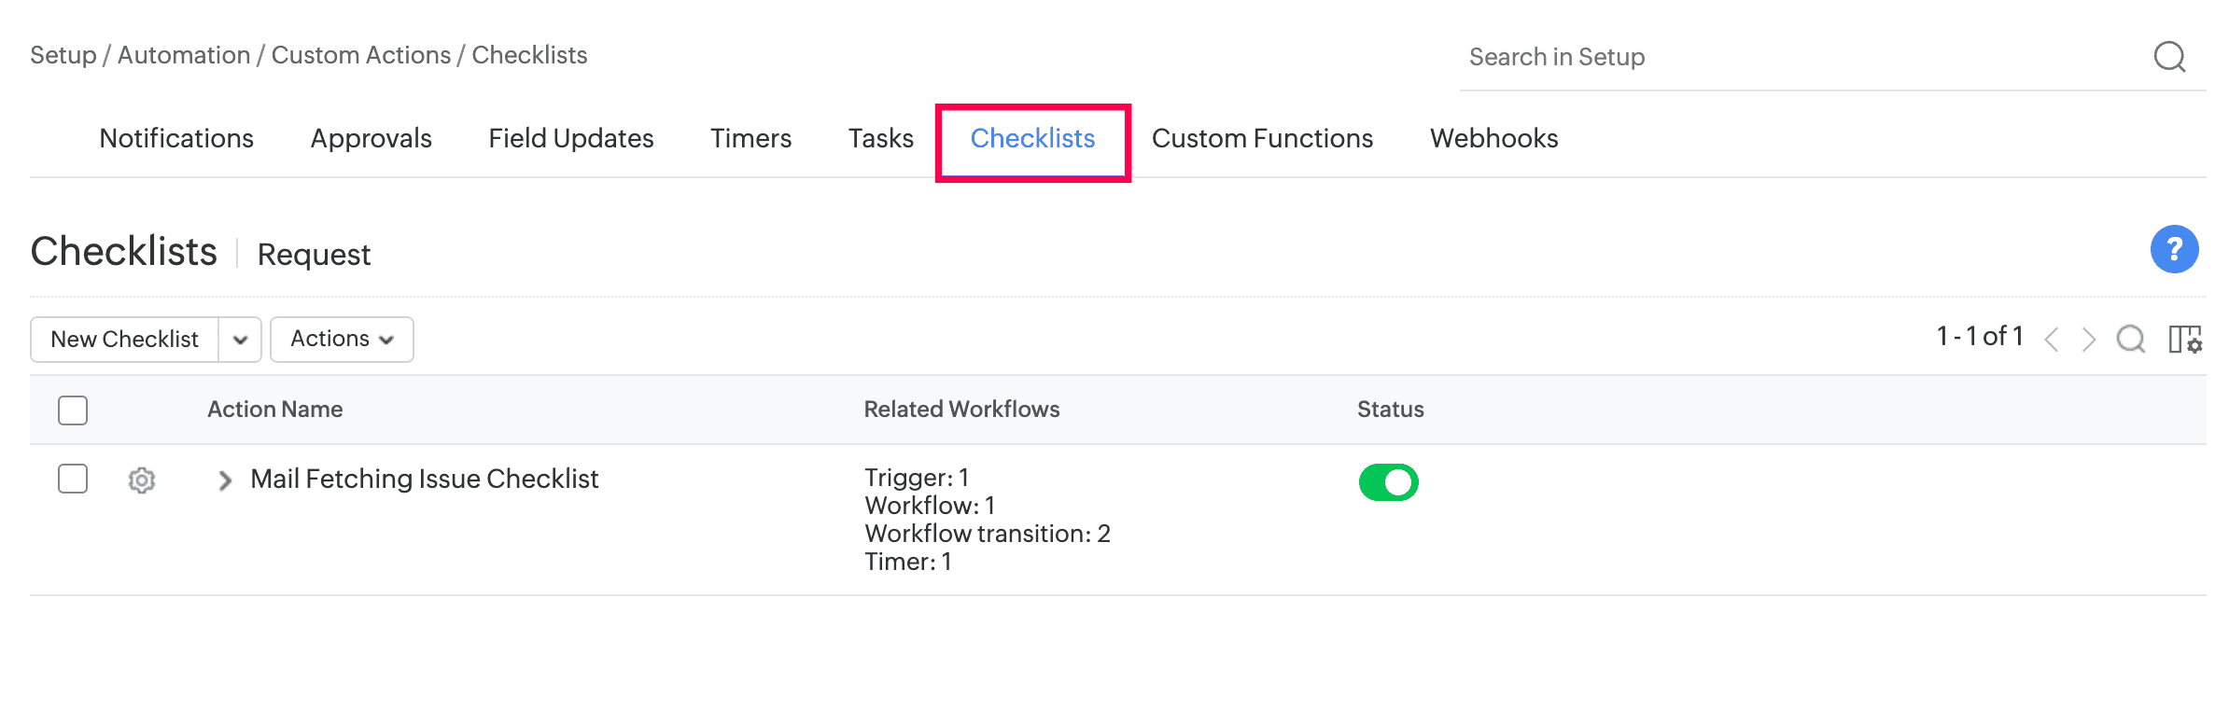The height and width of the screenshot is (709, 2229).
Task: Go to previous page arrow
Action: (2052, 340)
